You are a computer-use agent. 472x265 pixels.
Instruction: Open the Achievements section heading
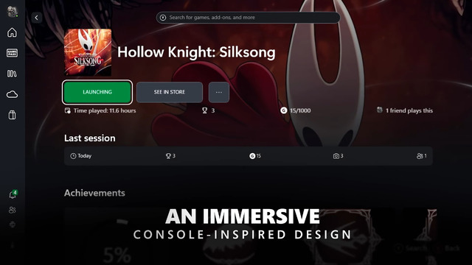point(94,193)
